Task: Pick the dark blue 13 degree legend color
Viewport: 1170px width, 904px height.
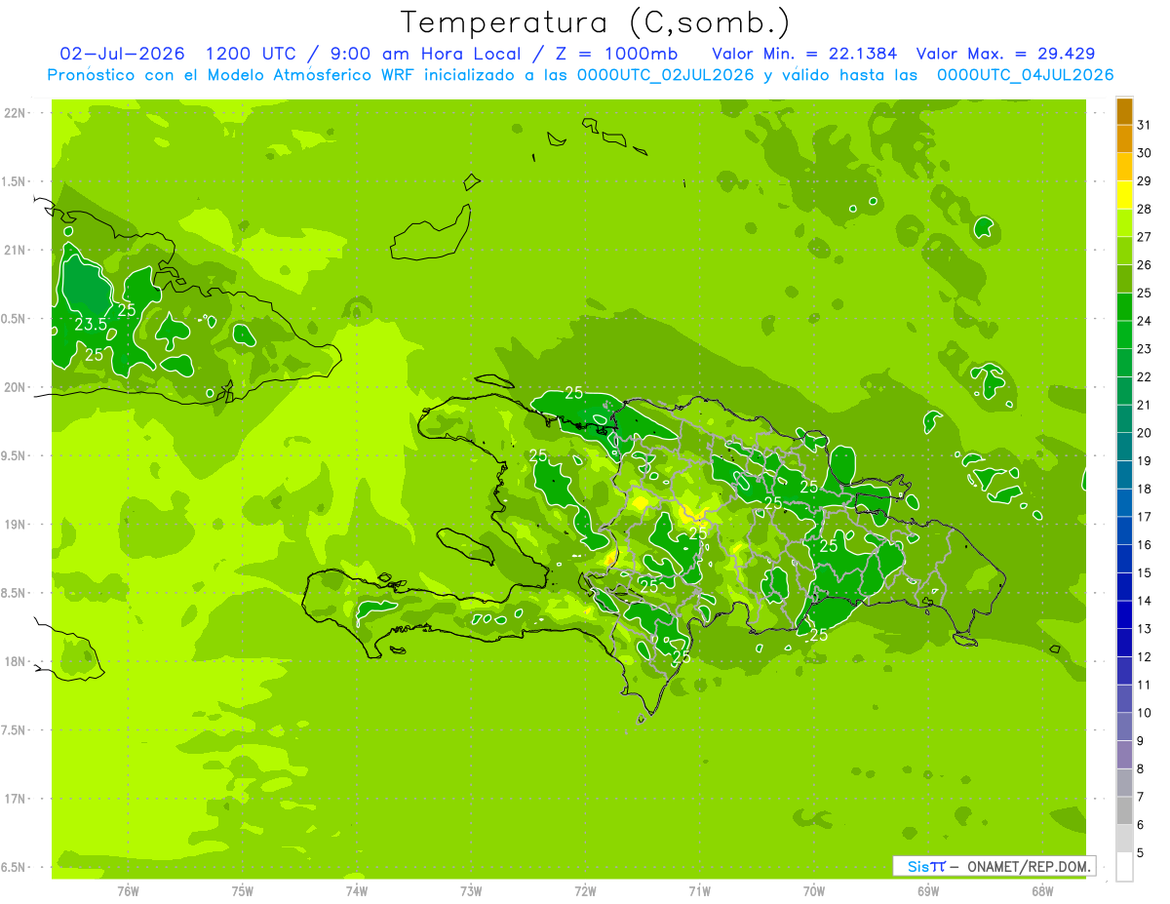Action: pos(1124,615)
